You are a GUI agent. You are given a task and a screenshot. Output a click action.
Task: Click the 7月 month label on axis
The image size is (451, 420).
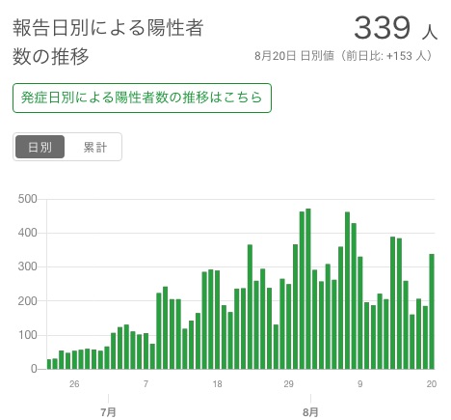108,412
